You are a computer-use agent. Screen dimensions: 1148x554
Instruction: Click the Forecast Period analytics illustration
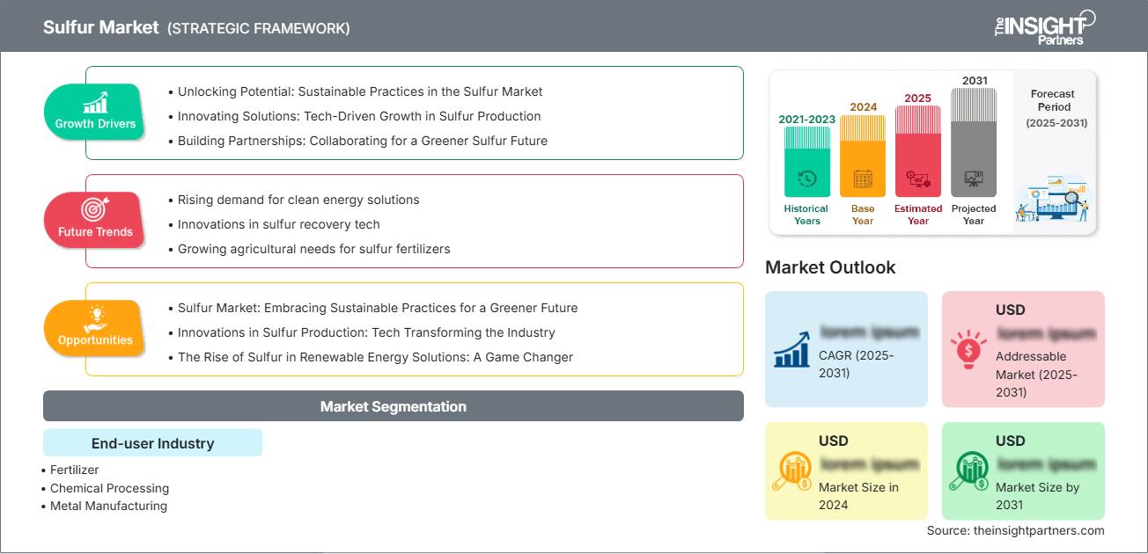click(1053, 199)
